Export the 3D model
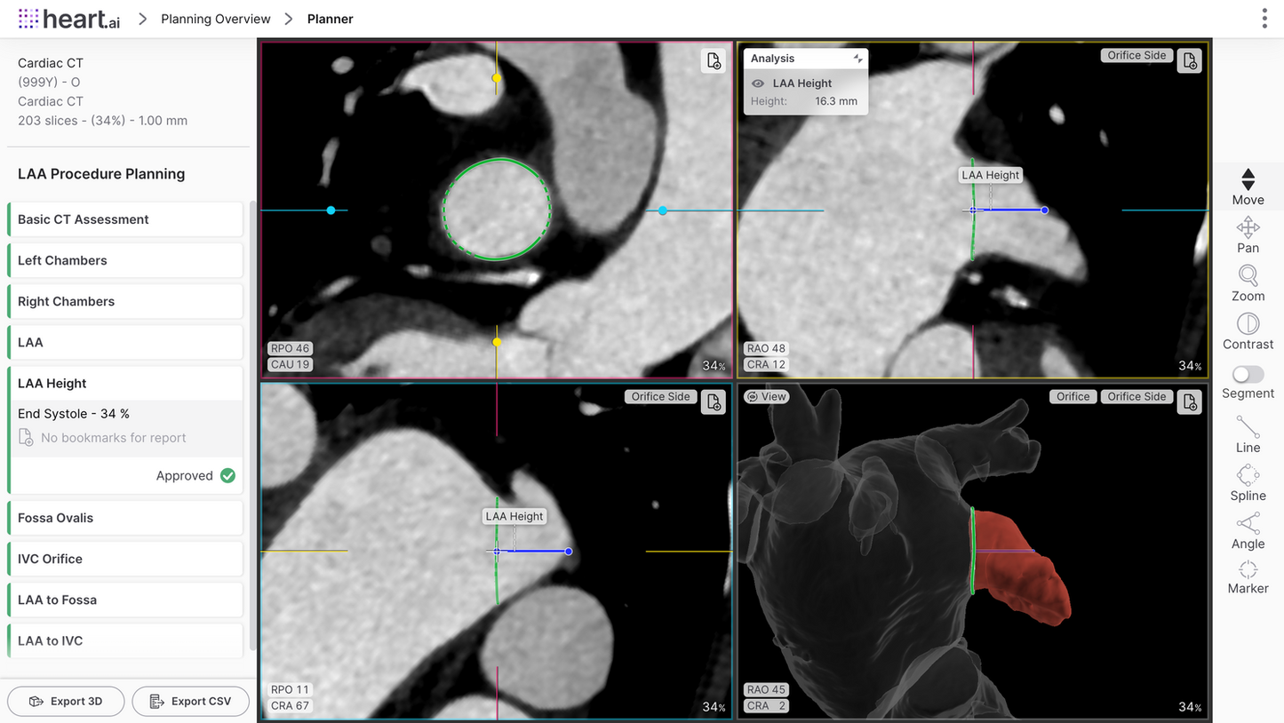Viewport: 1284px width, 723px height. pos(66,701)
